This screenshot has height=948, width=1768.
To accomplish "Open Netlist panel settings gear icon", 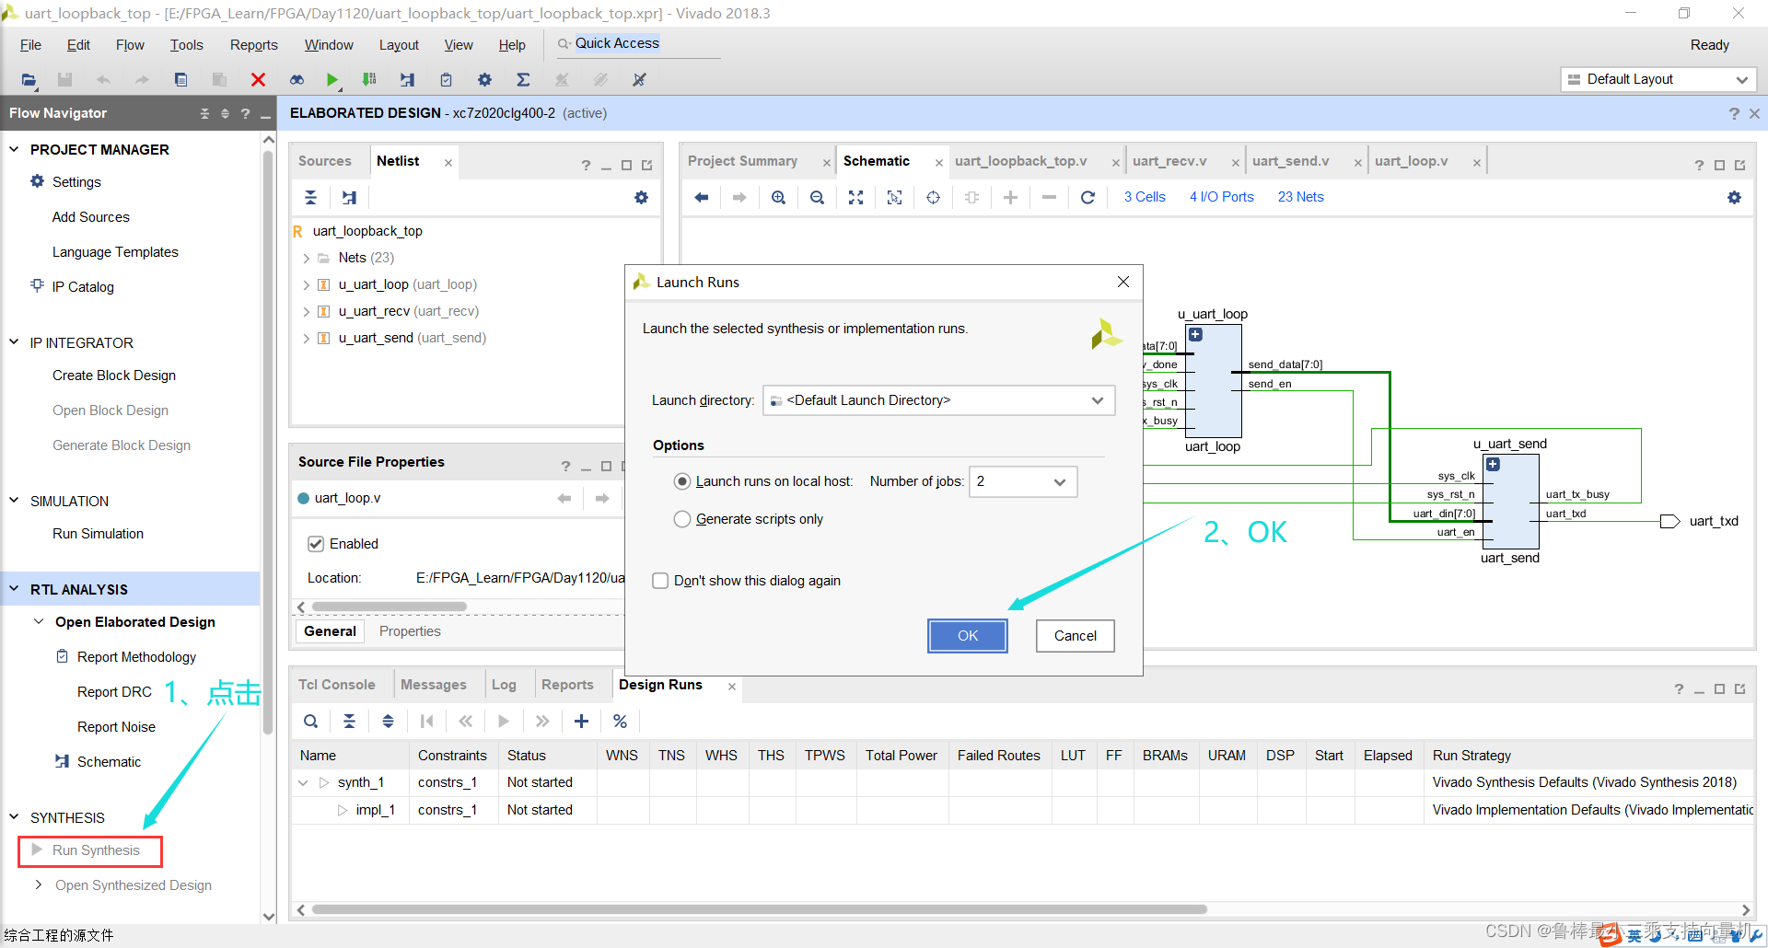I will click(641, 197).
